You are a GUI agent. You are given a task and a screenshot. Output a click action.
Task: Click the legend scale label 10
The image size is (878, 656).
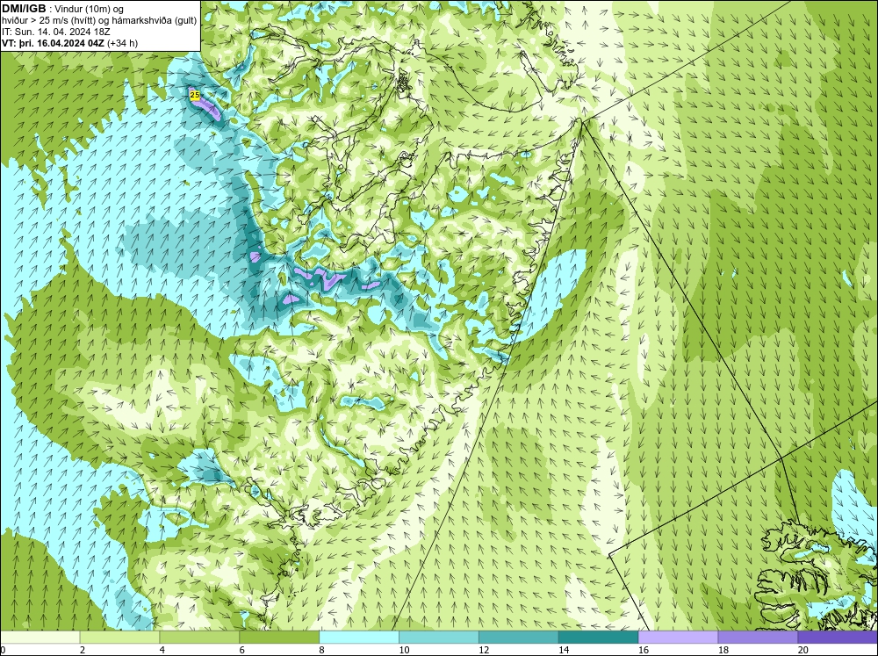coord(404,650)
